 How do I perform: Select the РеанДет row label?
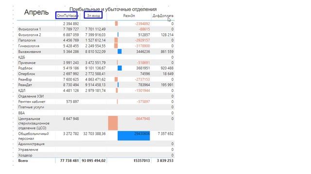pyautogui.click(x=25, y=85)
